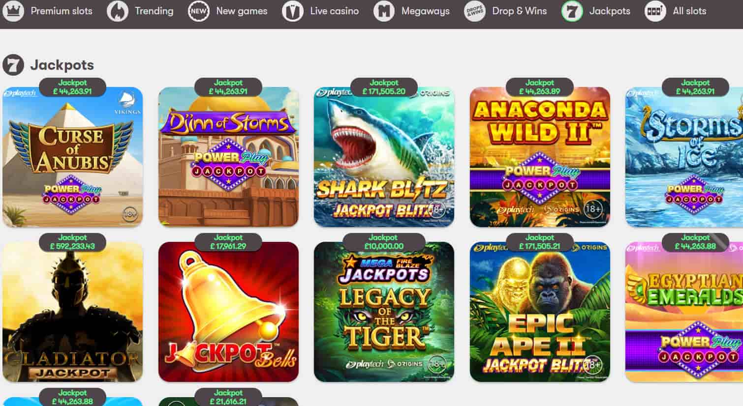
Task: Click the Trending flame icon
Action: click(118, 11)
